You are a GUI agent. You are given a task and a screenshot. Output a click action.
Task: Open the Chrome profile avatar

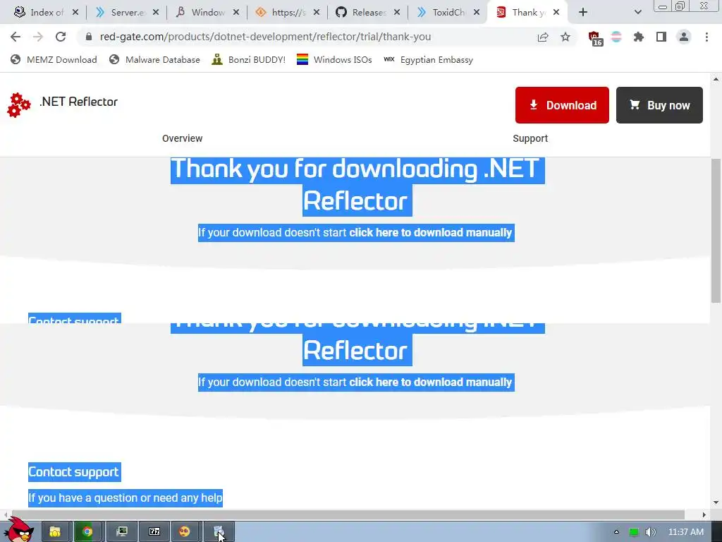(684, 37)
